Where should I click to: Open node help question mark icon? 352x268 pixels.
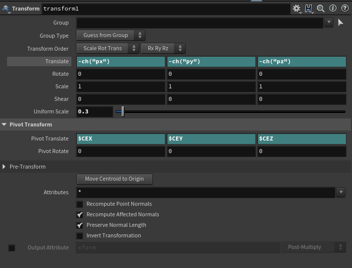point(345,9)
